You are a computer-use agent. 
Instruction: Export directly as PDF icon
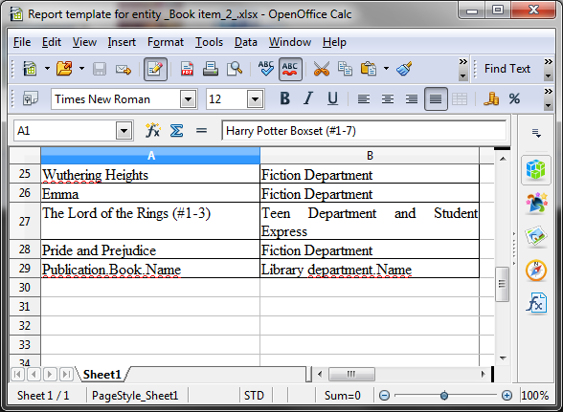[x=187, y=69]
